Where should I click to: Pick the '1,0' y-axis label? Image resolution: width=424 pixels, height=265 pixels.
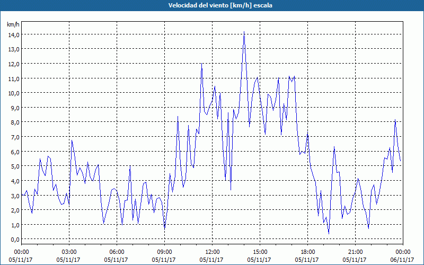click(15, 225)
